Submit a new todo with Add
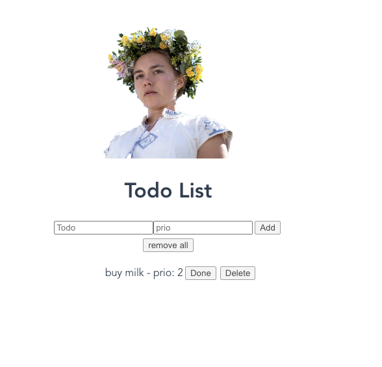The height and width of the screenshot is (367, 382). pos(268,228)
